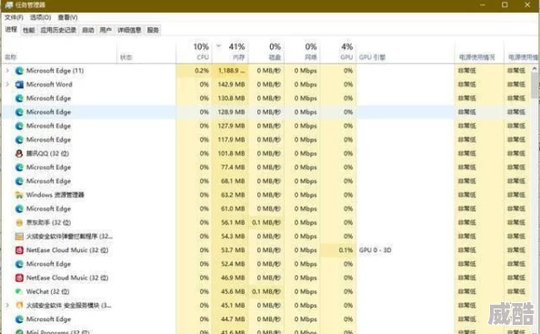Click the Edge icon in the 127.9 MB row

[x=19, y=126]
